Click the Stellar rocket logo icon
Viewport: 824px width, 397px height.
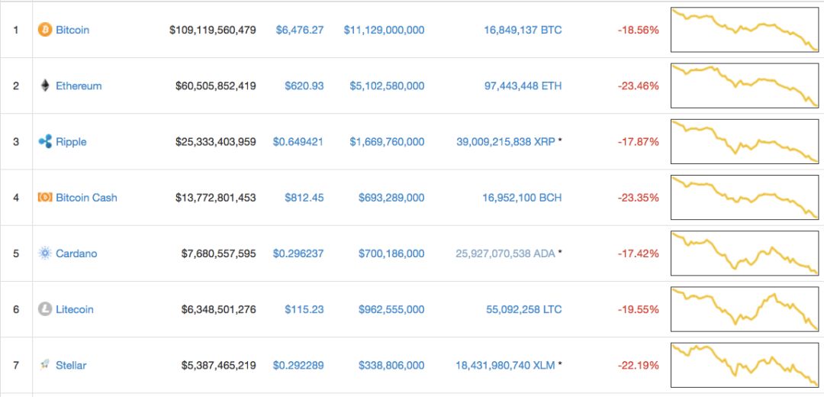point(45,365)
